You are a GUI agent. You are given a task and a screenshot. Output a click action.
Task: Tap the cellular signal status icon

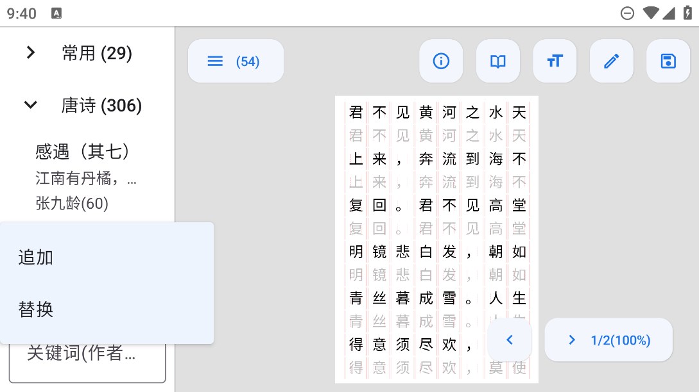click(x=669, y=13)
